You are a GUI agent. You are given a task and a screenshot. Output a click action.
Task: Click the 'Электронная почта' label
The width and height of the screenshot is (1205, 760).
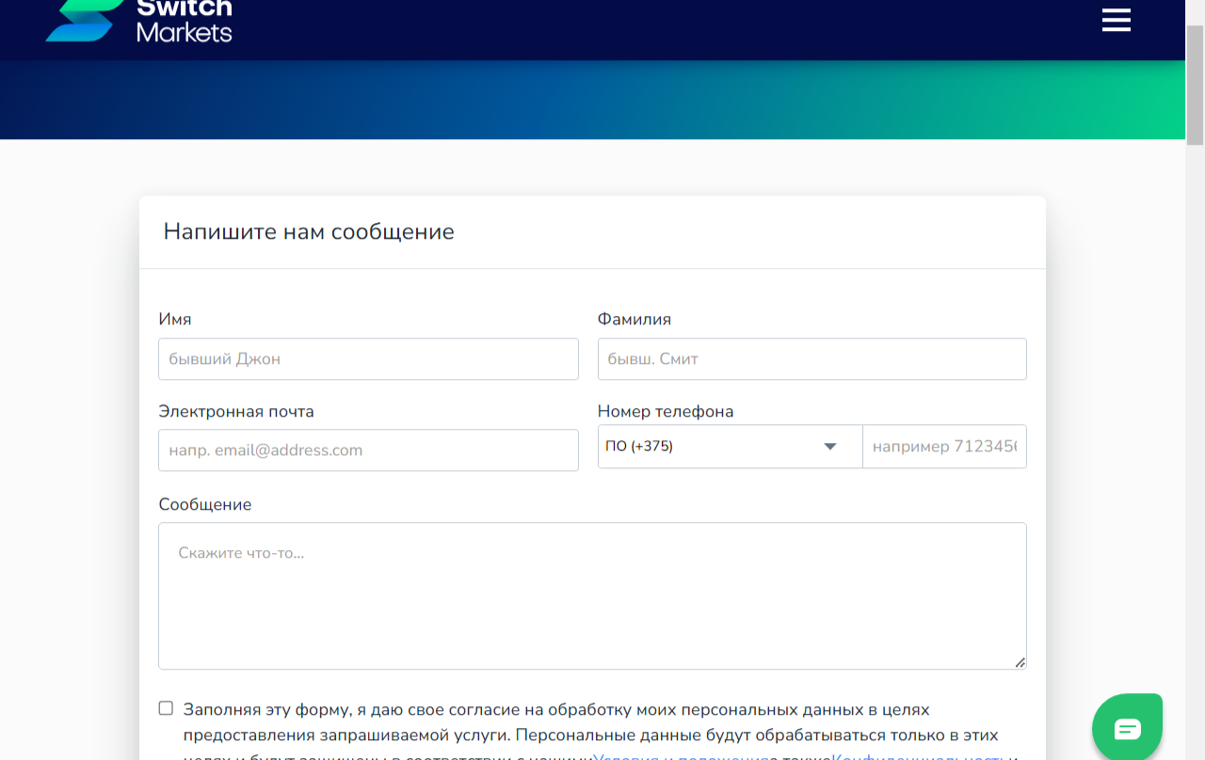236,411
